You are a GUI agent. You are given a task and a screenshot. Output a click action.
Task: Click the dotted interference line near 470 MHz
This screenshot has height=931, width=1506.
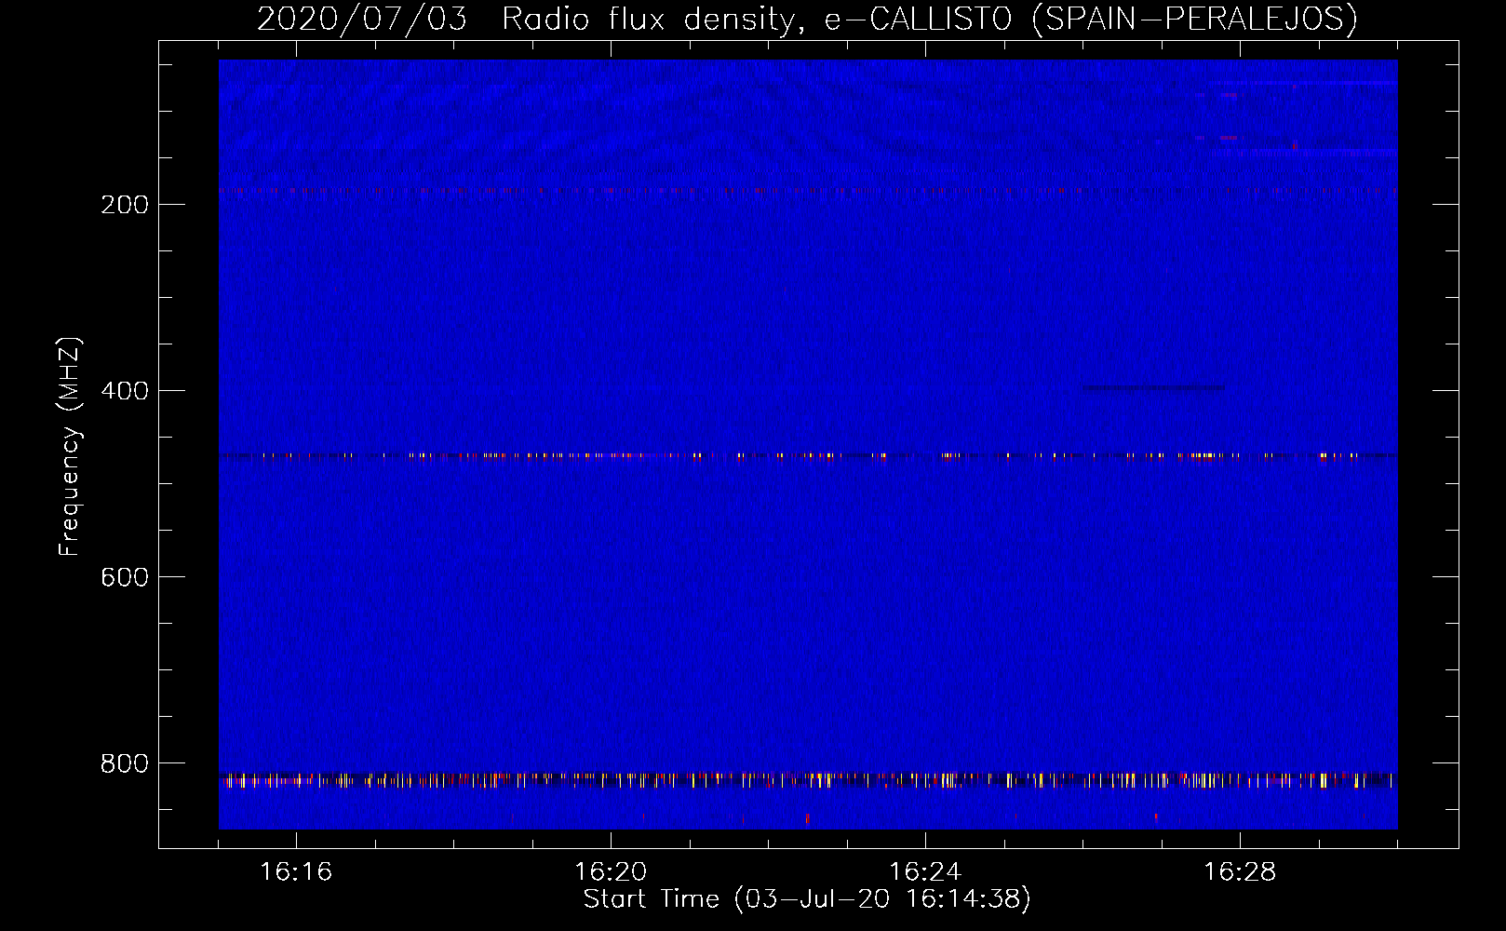coord(808,456)
